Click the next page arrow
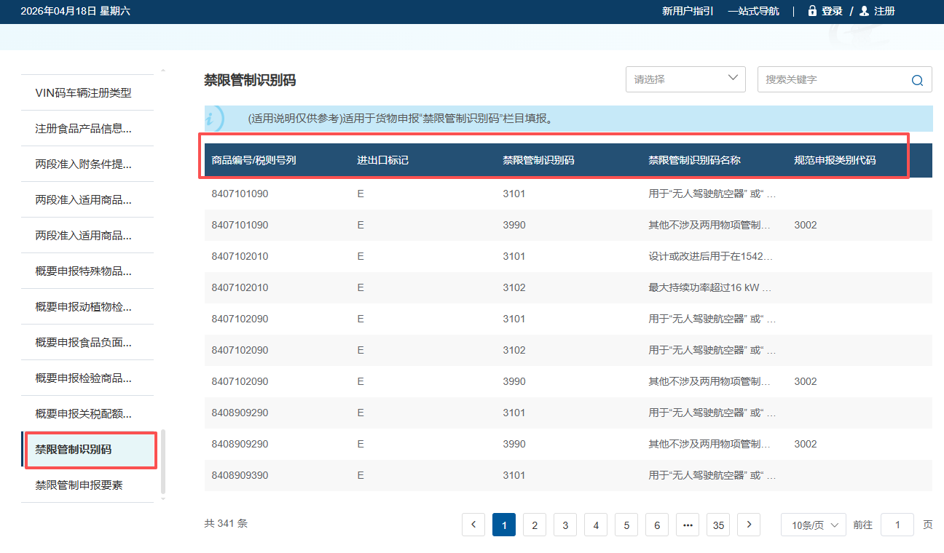 (748, 524)
